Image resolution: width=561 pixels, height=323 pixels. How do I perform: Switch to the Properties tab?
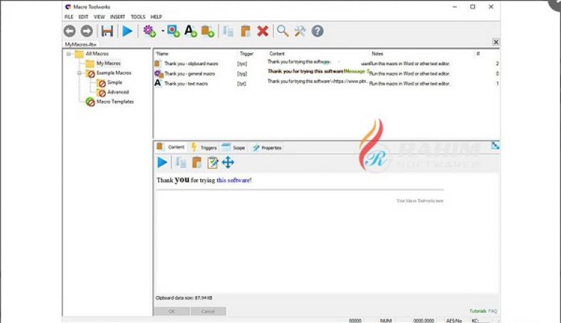tap(267, 148)
